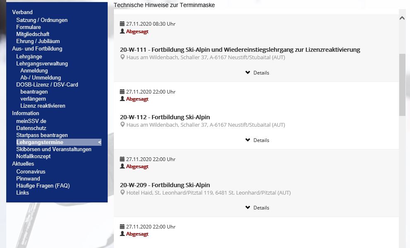Go to Coronavirus page
The width and height of the screenshot is (410, 248).
click(31, 171)
